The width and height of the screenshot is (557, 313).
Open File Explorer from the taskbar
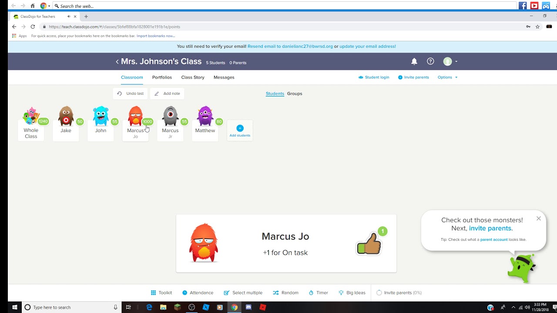[x=163, y=307]
